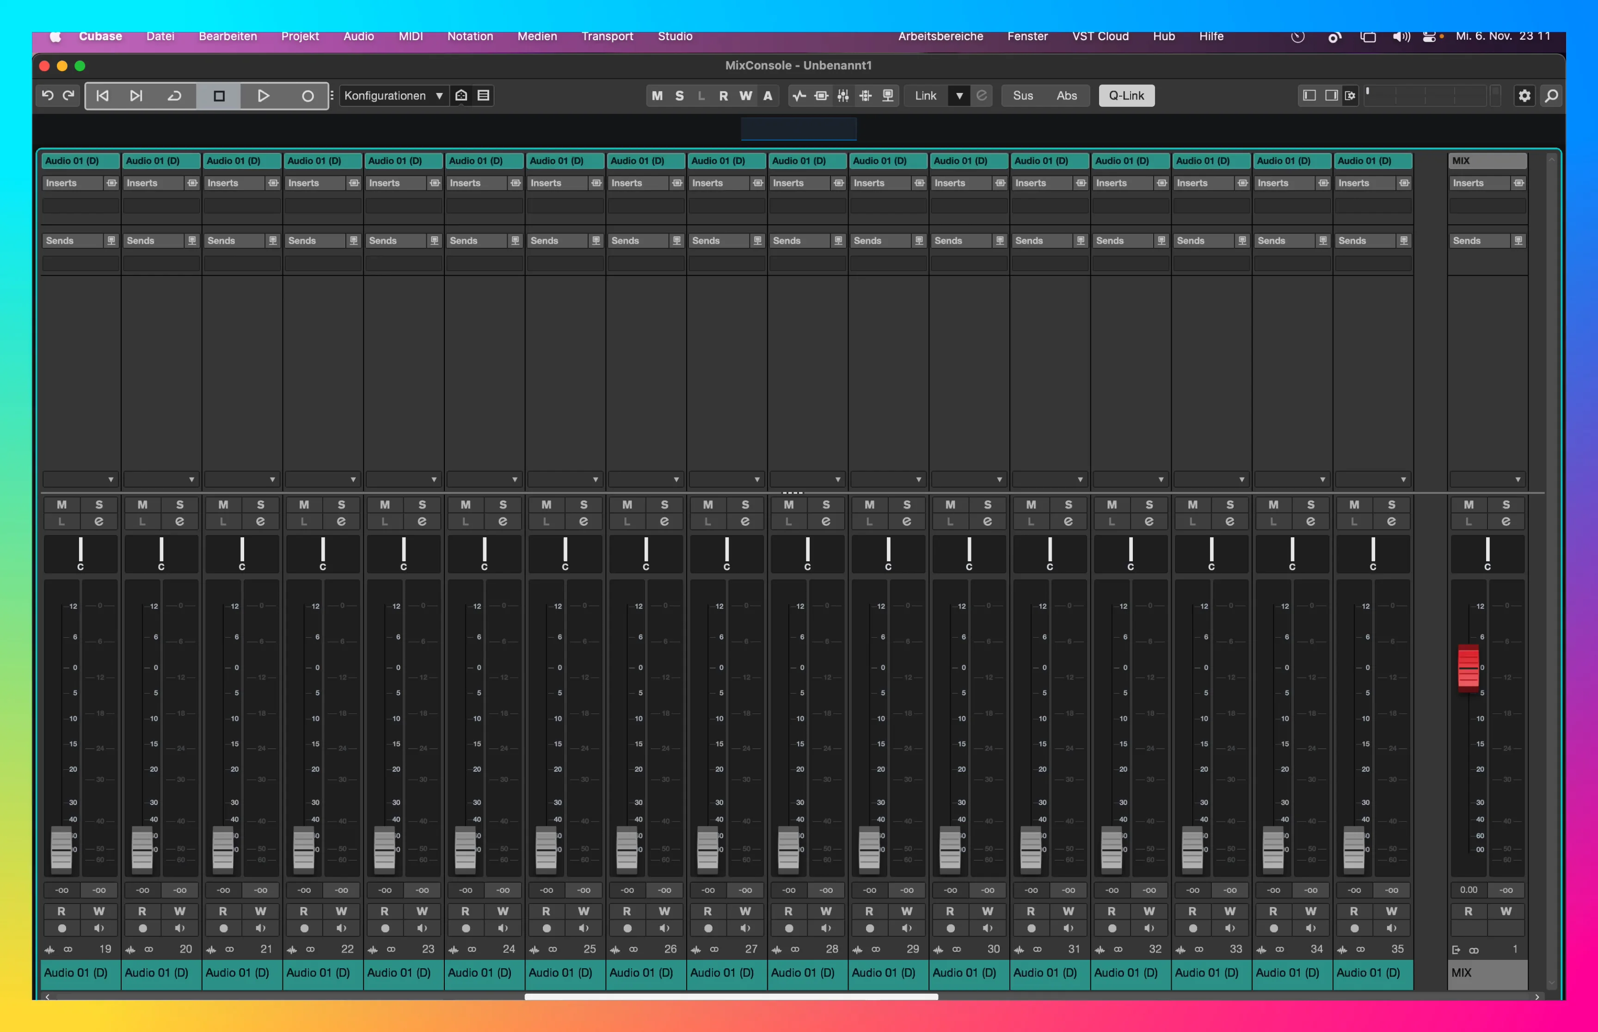Viewport: 1598px width, 1032px height.
Task: Toggle the left zone visibility icon
Action: [1308, 95]
